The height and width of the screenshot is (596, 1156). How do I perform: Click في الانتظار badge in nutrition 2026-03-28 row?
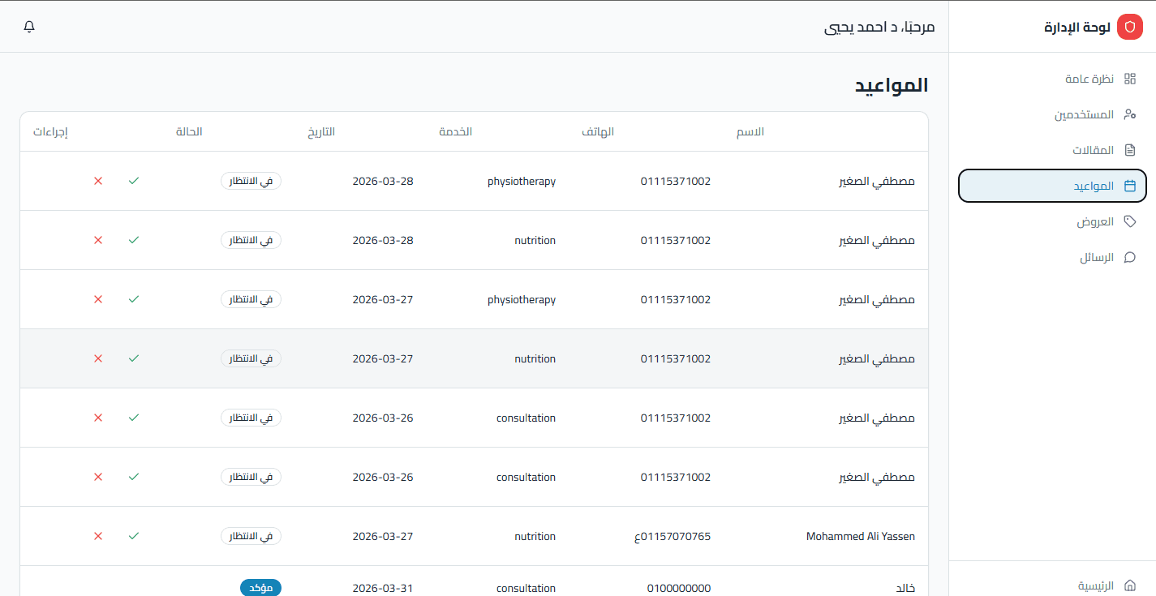(x=251, y=240)
